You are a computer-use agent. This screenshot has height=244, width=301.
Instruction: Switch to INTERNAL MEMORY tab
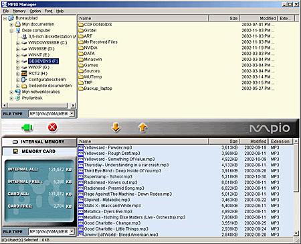click(39, 142)
